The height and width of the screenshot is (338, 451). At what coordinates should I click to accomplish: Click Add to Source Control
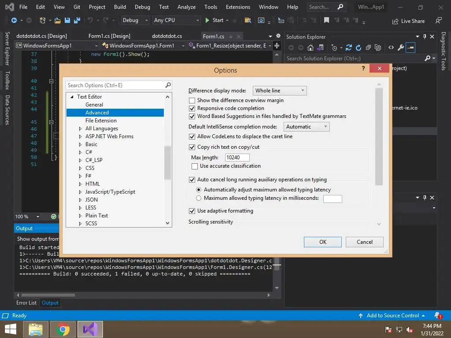392,316
